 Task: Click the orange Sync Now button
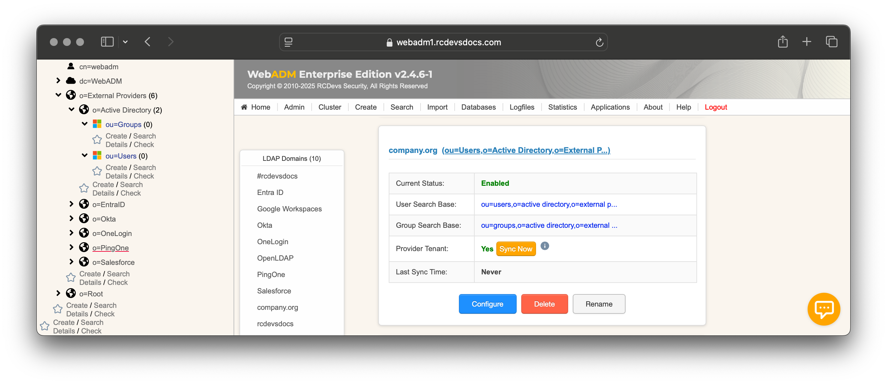pyautogui.click(x=515, y=249)
